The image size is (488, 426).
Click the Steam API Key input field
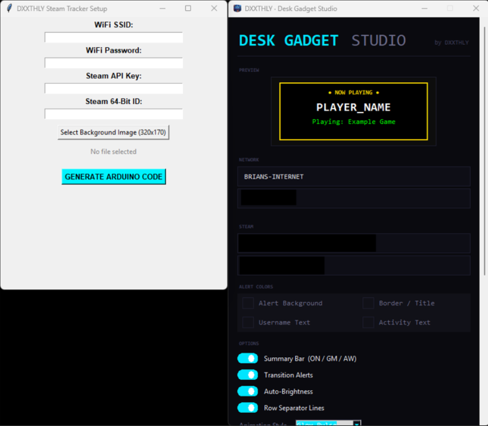coord(114,88)
